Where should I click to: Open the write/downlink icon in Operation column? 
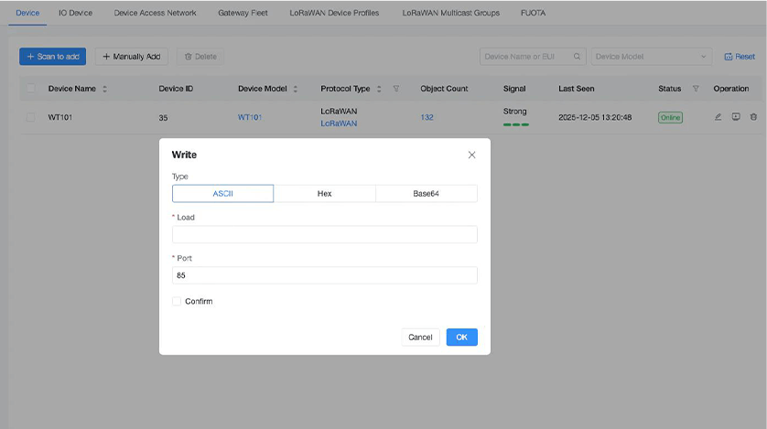click(x=736, y=117)
